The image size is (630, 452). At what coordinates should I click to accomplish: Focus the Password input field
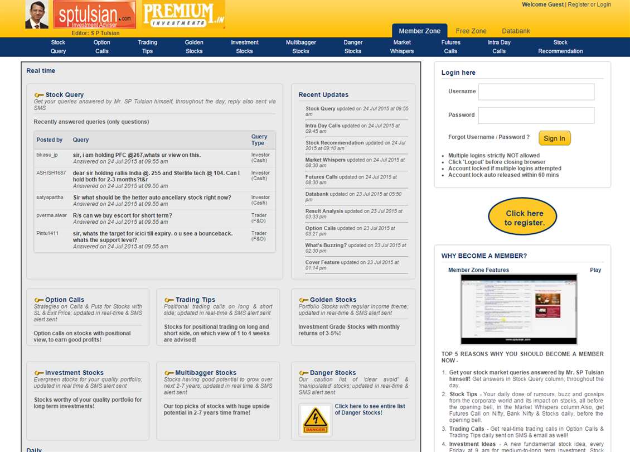[536, 116]
